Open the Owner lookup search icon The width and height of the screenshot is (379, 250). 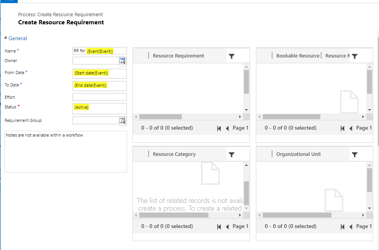[x=122, y=61]
